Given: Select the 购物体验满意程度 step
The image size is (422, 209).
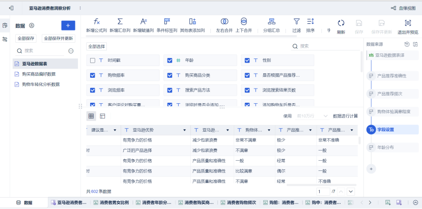Looking at the screenshot, I should click(392, 112).
